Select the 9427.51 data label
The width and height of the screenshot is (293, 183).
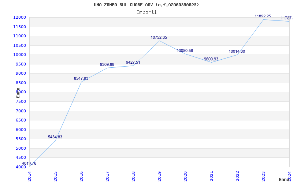tap(133, 62)
